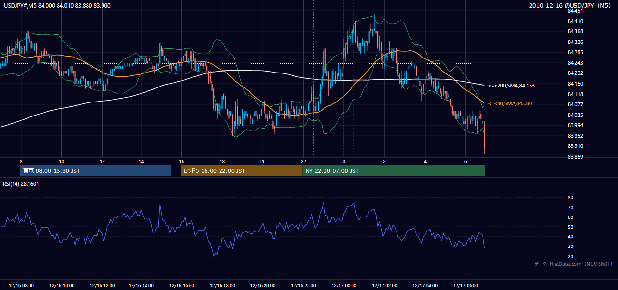Screen dimensions: 618x290
Task: Click hour label 0 under the price chart
Action: [344, 161]
